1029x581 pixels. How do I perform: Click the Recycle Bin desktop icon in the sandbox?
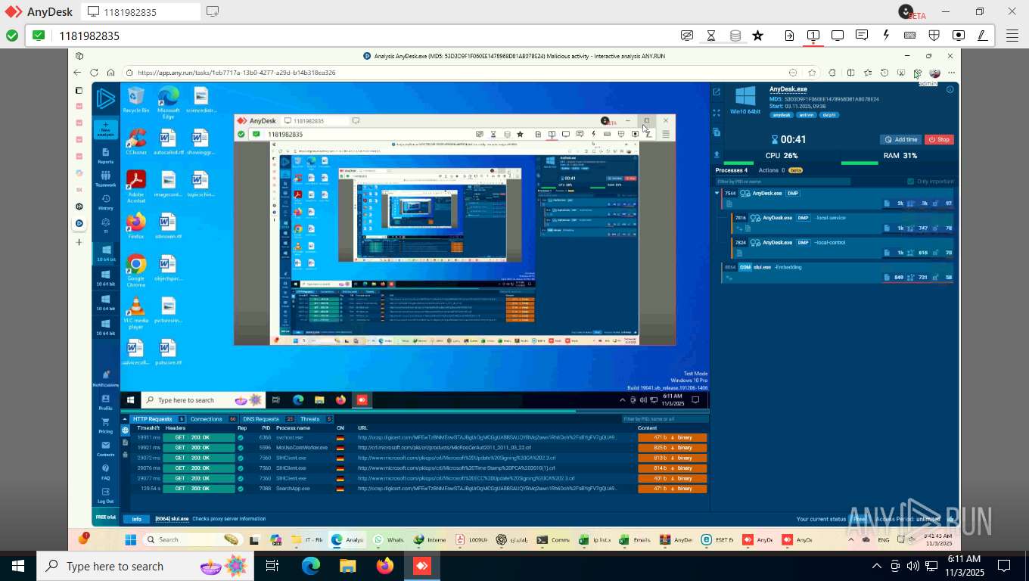click(136, 100)
